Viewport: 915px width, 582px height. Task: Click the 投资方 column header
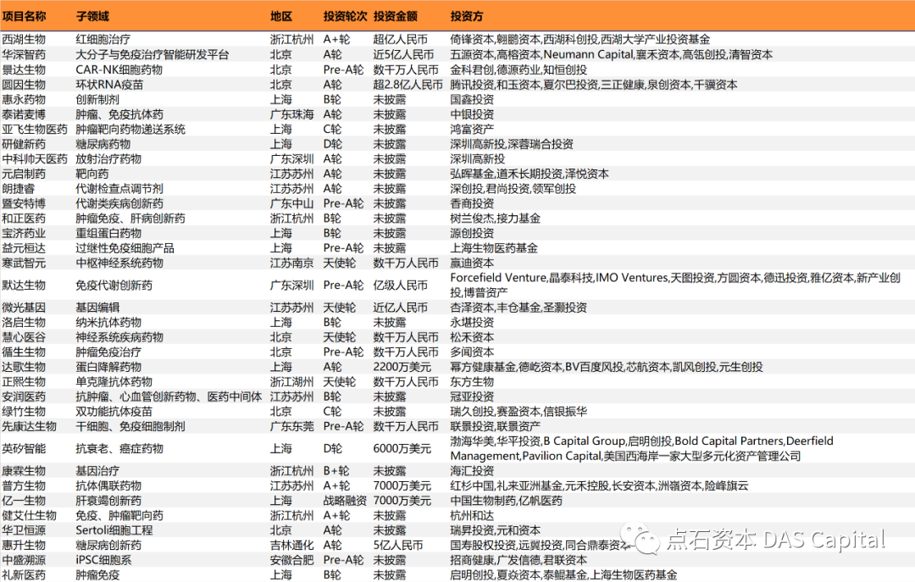(466, 16)
